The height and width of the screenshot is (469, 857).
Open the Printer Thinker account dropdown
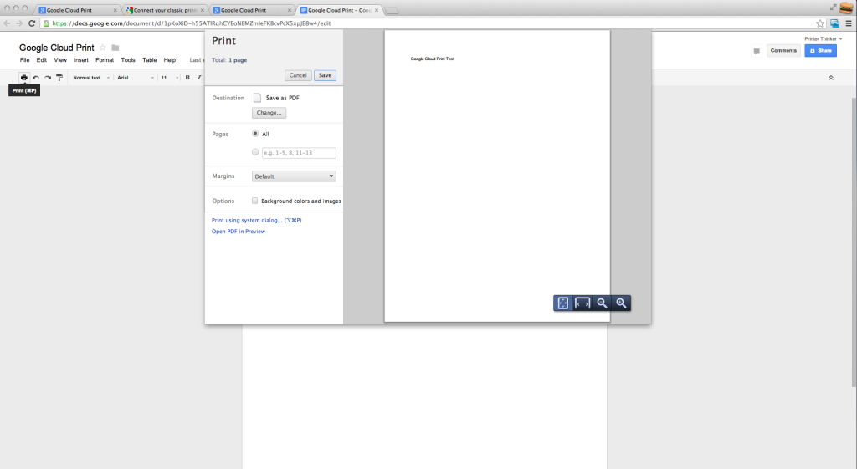click(x=824, y=38)
